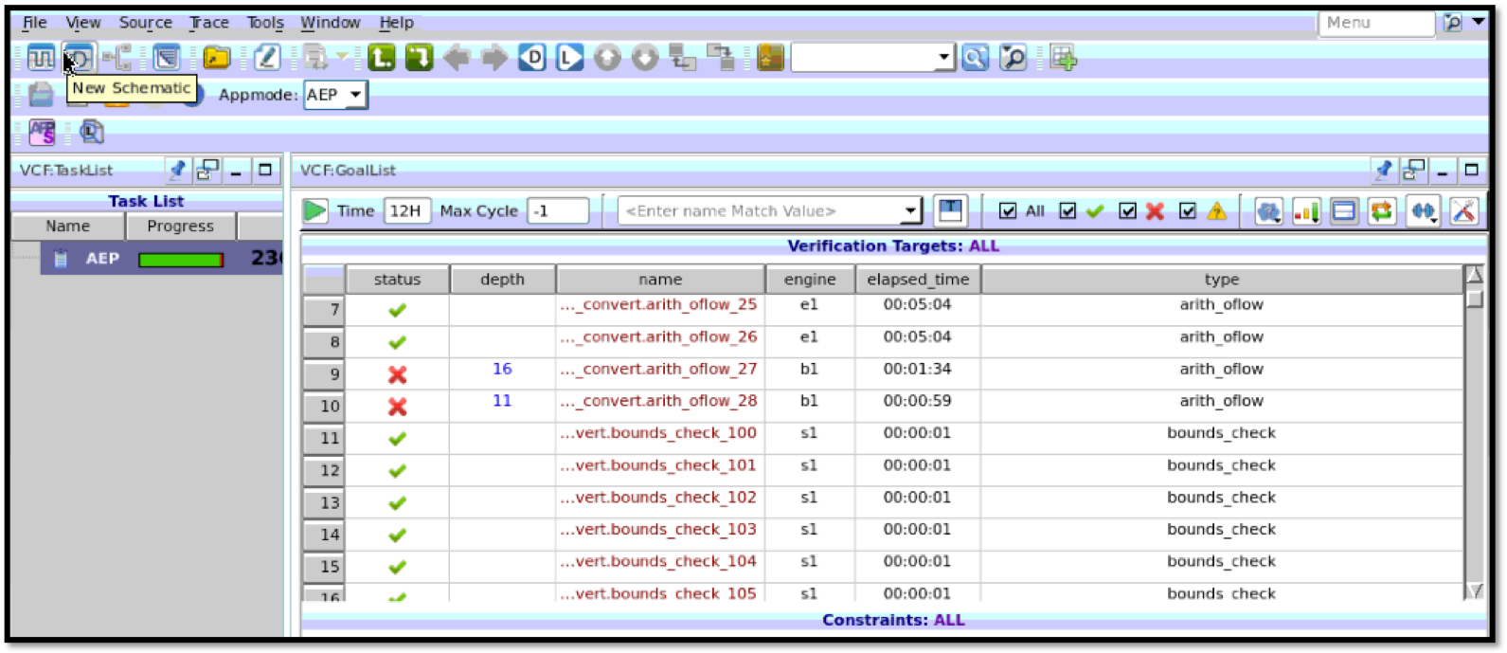Click the New Schematic toolbar icon
The width and height of the screenshot is (1507, 653).
(x=80, y=58)
